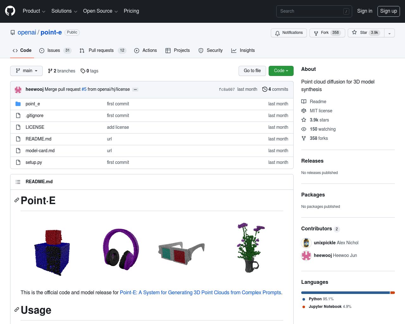Click the GitHub logo icon

click(x=10, y=11)
